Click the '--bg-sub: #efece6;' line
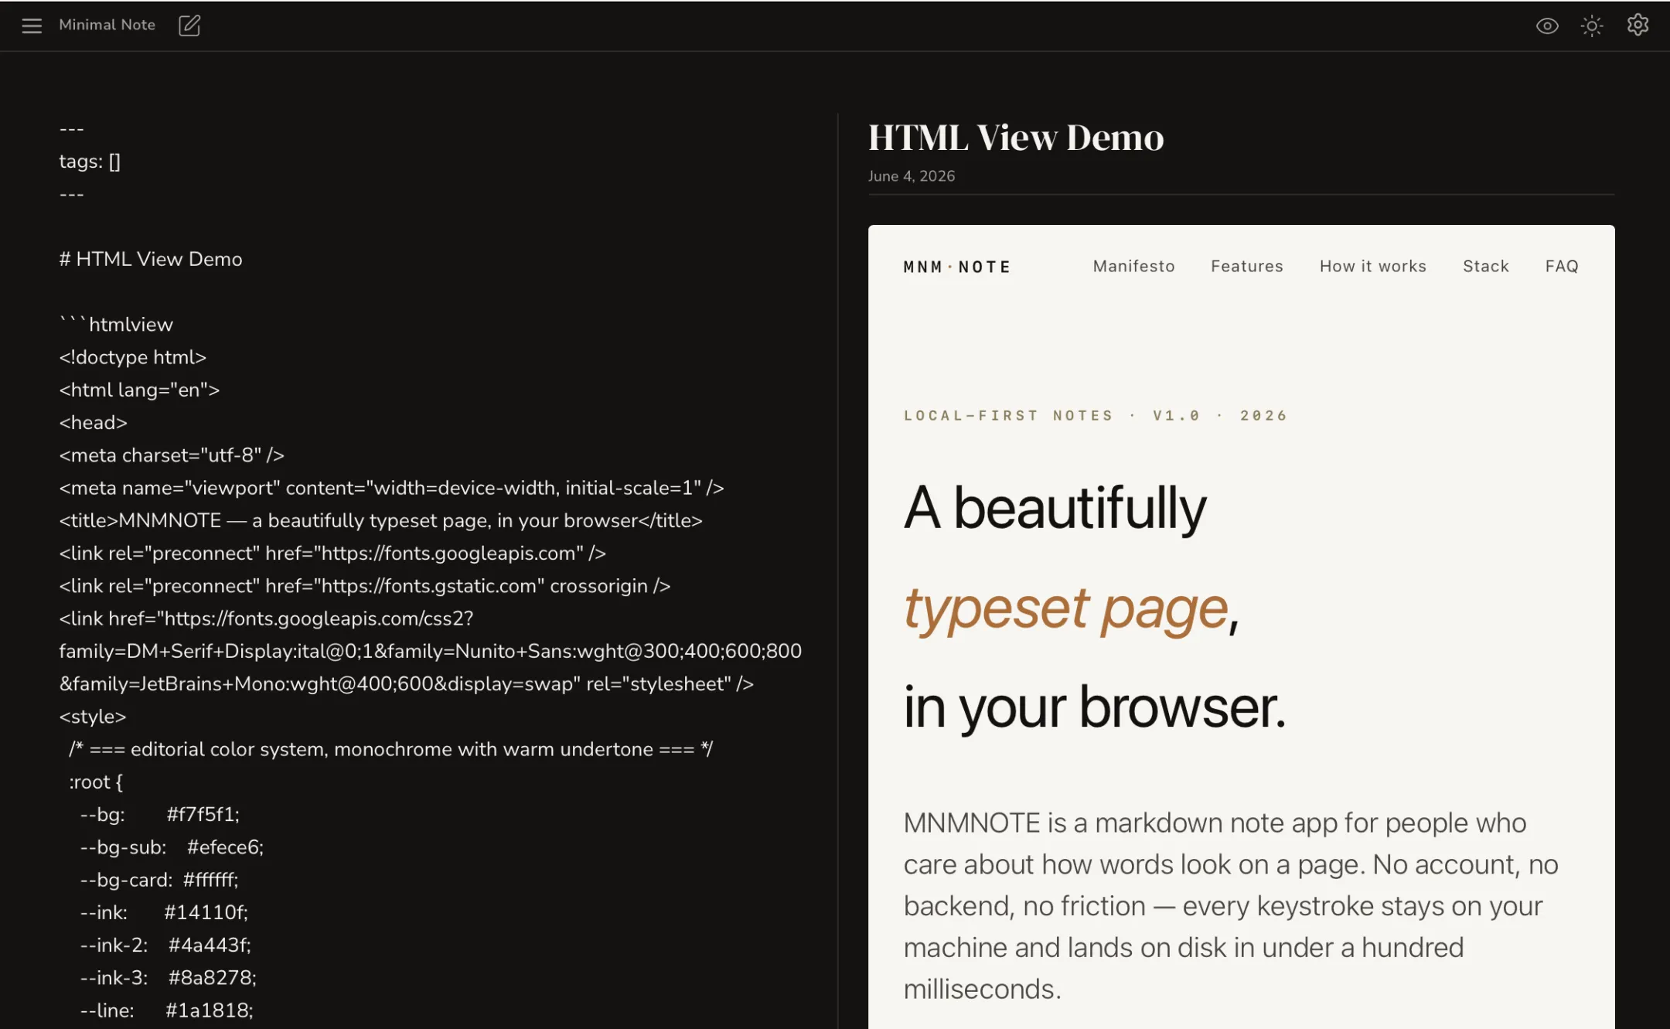The image size is (1670, 1029). [x=172, y=847]
